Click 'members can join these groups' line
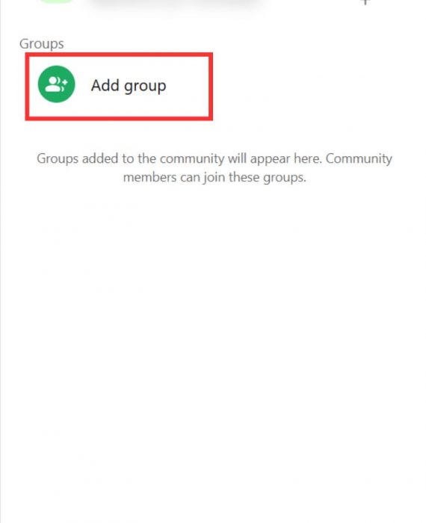This screenshot has height=523, width=426. [214, 177]
